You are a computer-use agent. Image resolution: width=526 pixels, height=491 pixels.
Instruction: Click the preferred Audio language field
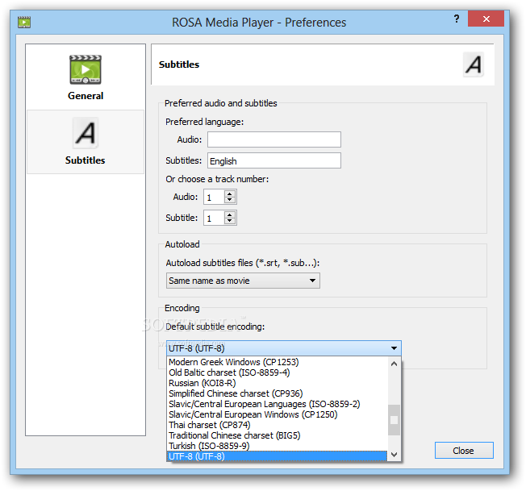click(274, 139)
